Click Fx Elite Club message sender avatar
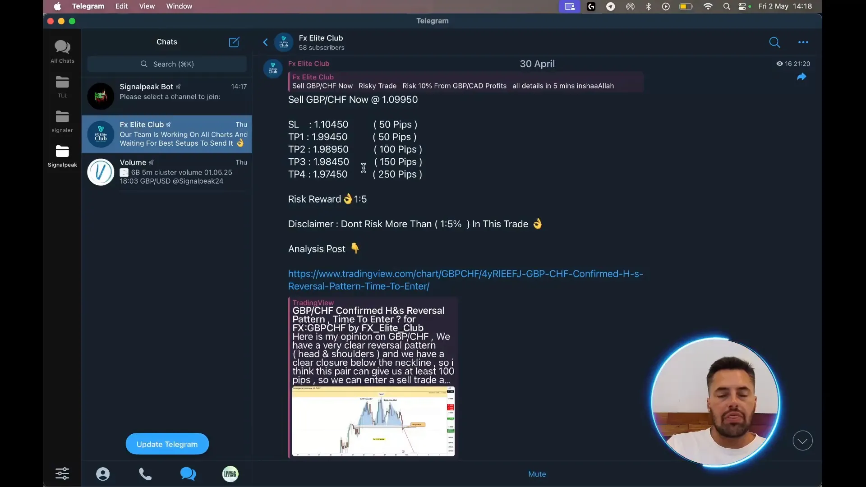This screenshot has height=487, width=866. click(273, 69)
